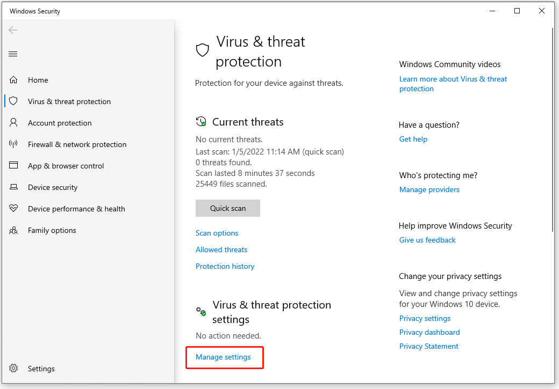Collapse the navigation pane with hamburger button
This screenshot has width=559, height=389.
click(13, 54)
